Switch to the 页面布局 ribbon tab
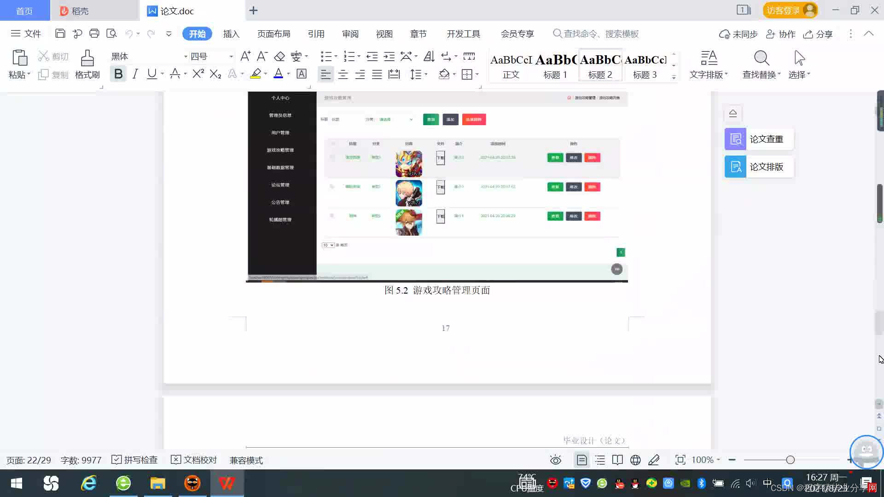884x497 pixels. [x=273, y=34]
